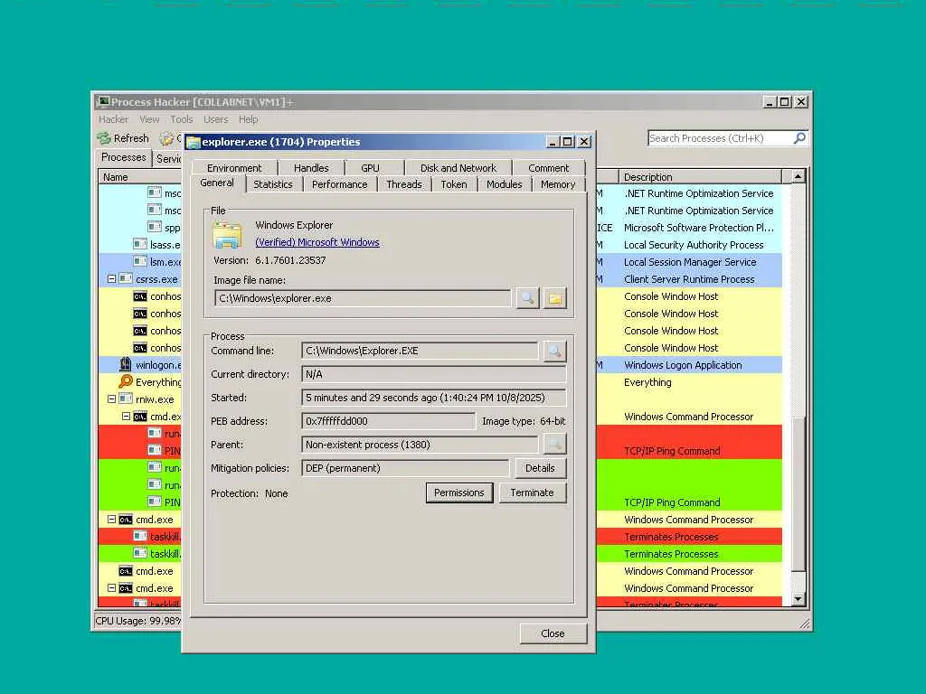The image size is (926, 694).
Task: Collapse the cmd.exe node above red taskkill row
Action: (x=111, y=520)
